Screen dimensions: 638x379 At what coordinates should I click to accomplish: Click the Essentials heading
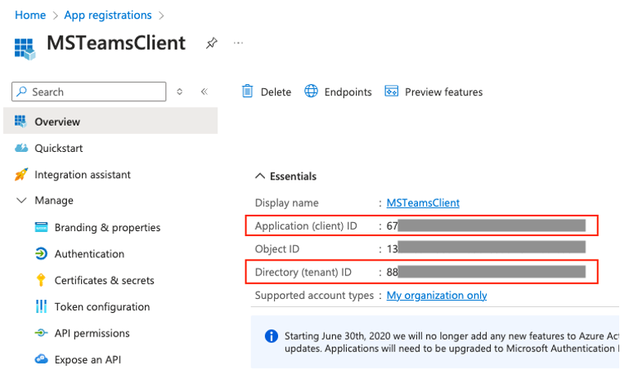click(293, 176)
